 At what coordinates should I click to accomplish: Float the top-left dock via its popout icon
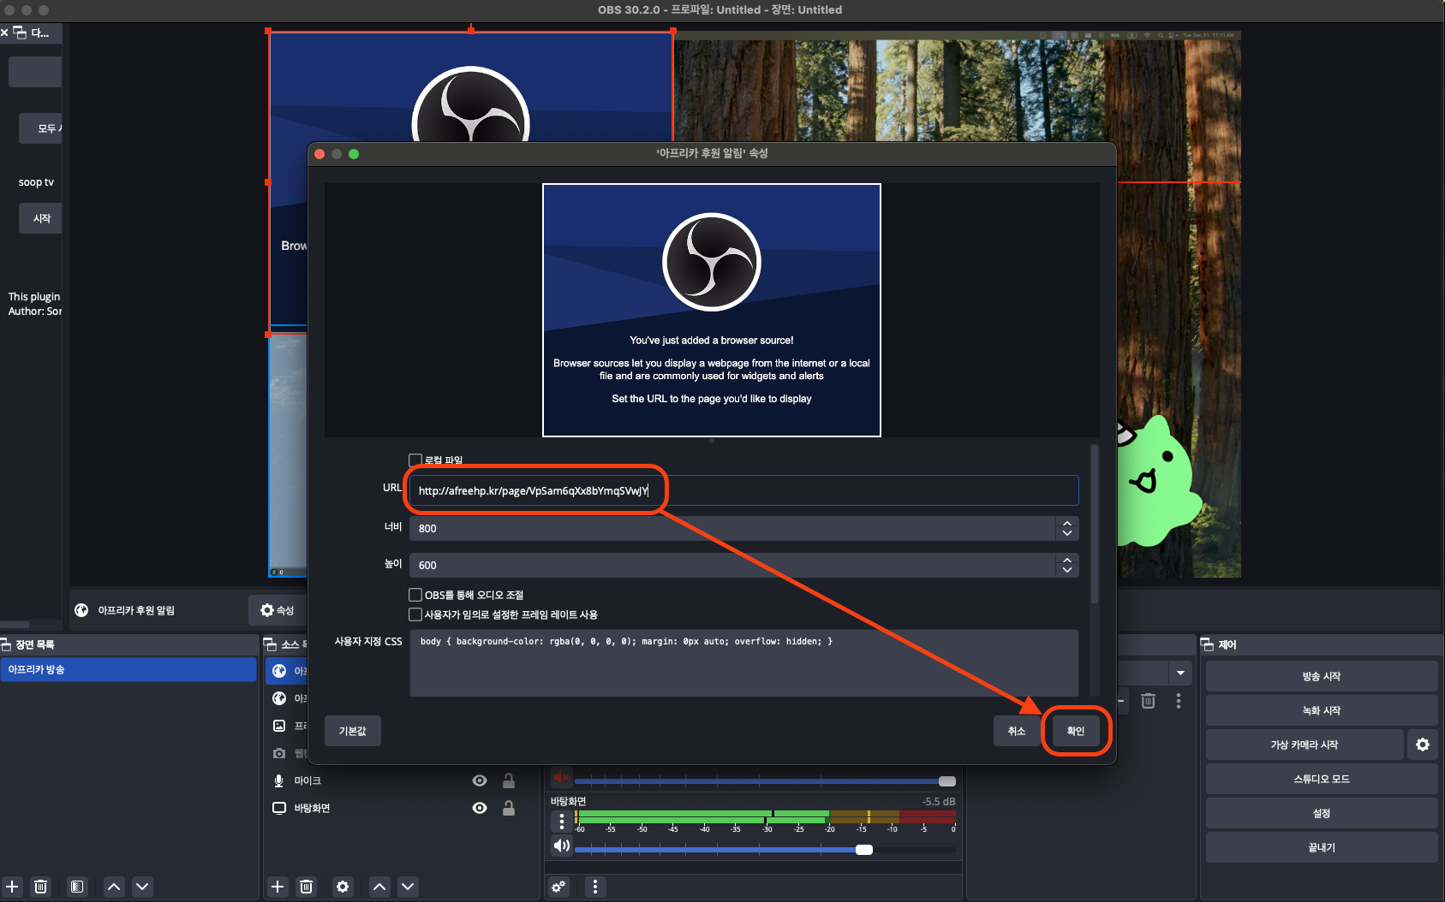20,33
